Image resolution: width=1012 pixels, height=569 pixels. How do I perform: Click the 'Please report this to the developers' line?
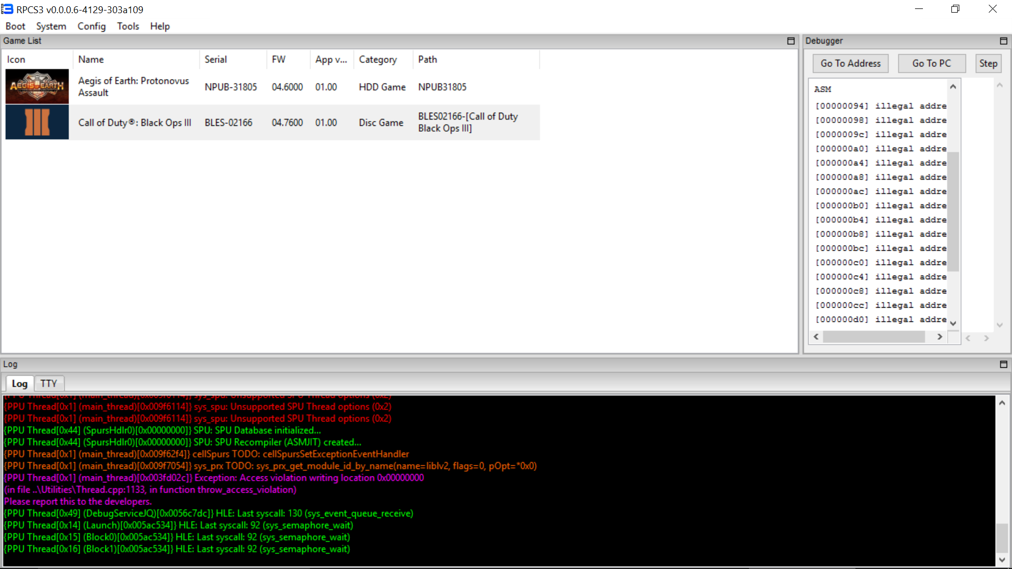(78, 502)
